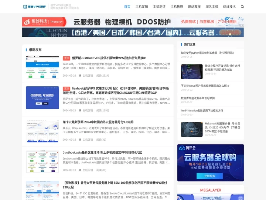Click the Raksmart server thumbnail image
The image size is (266, 200).
point(192,129)
